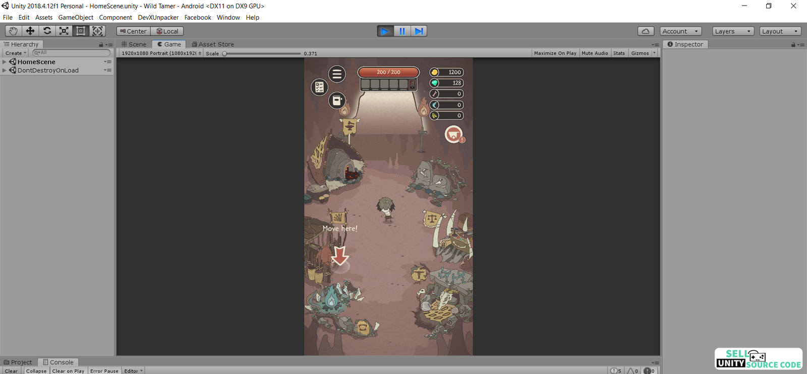Click the yellow leaf resource counter
The height and width of the screenshot is (374, 807).
pos(446,115)
